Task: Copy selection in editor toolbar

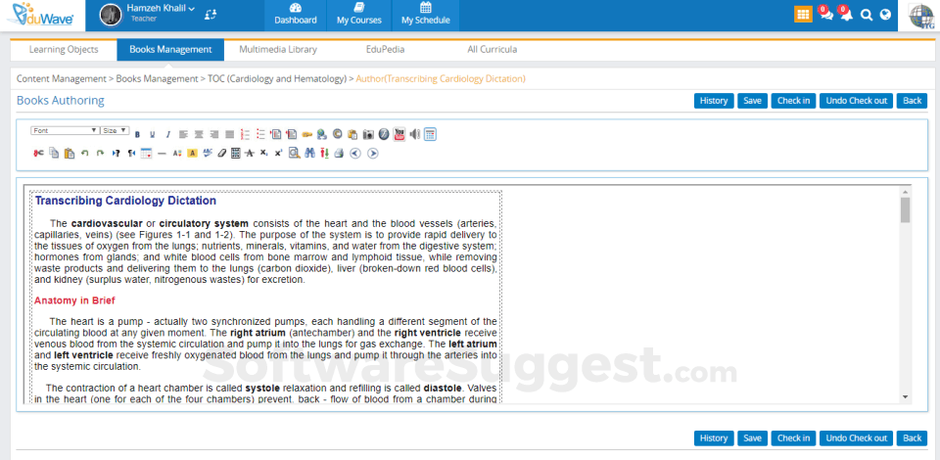Action: (54, 154)
